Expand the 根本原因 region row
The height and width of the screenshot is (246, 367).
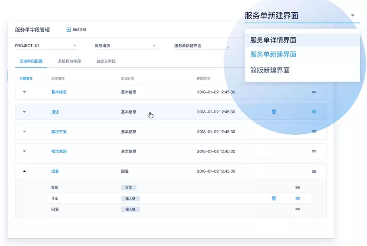click(x=24, y=151)
